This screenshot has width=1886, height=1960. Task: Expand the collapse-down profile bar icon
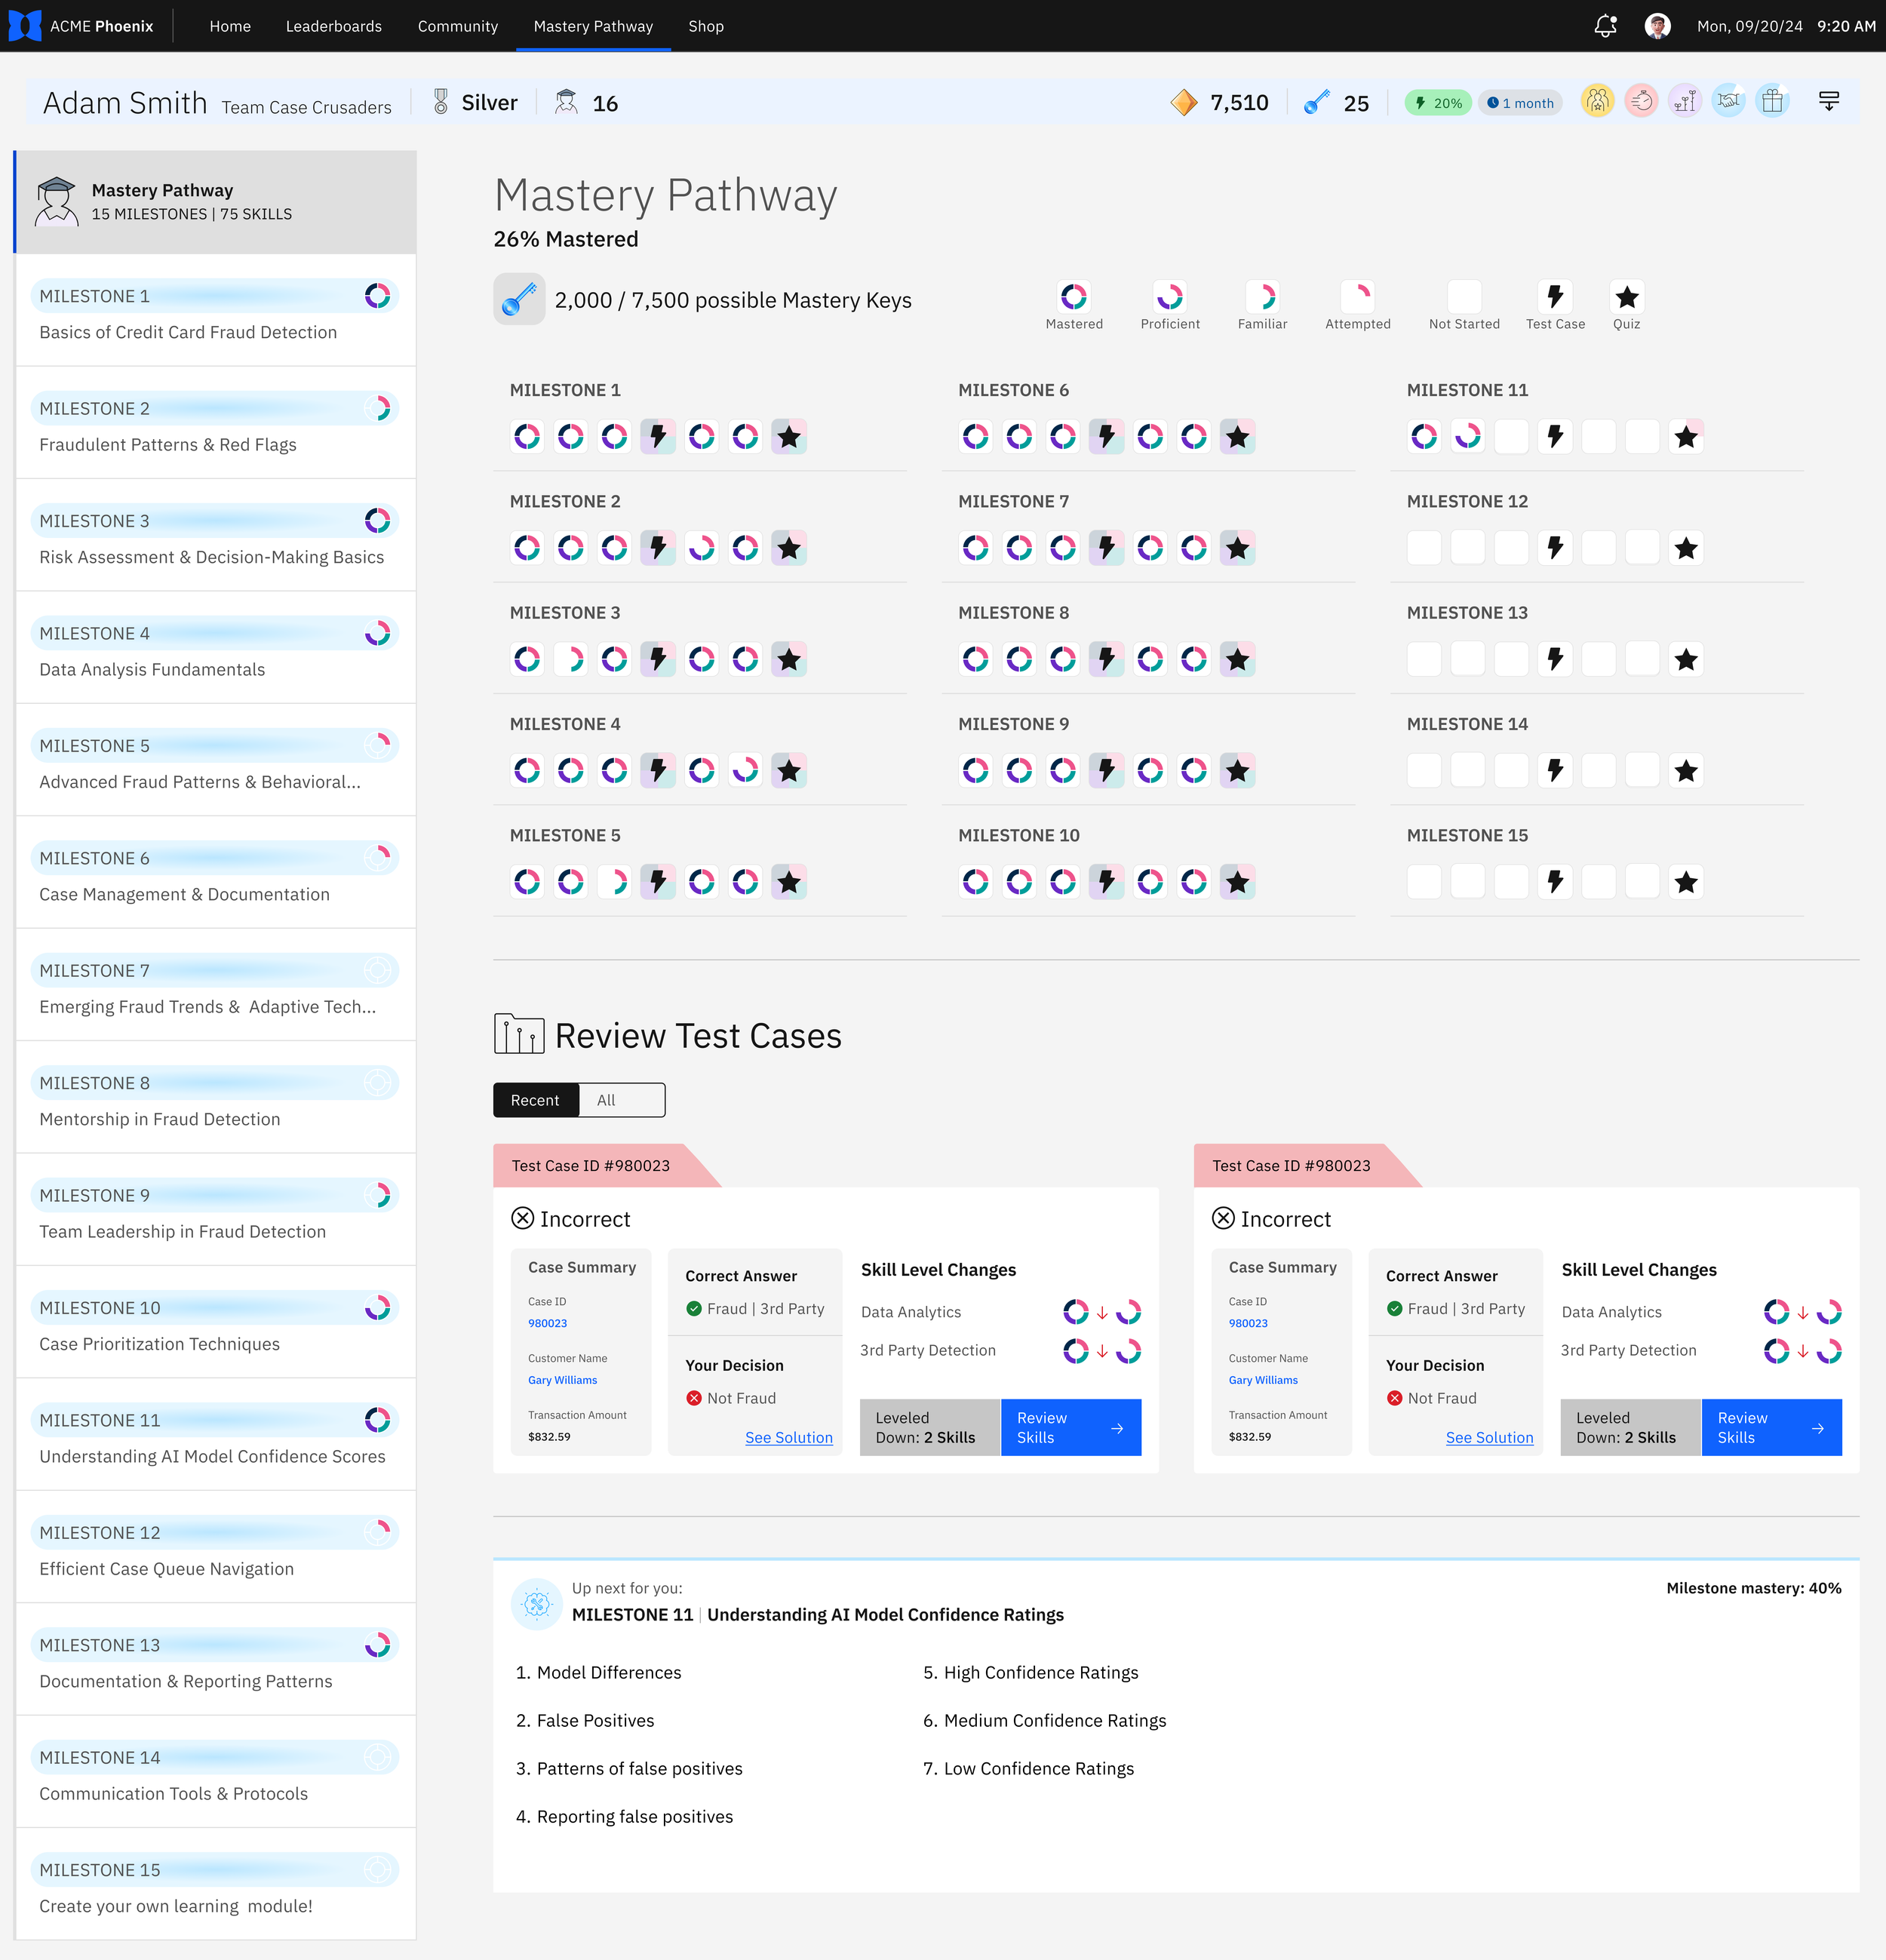click(1828, 102)
